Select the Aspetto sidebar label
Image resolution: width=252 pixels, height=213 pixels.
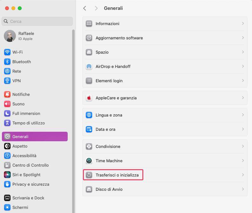[x=20, y=146]
